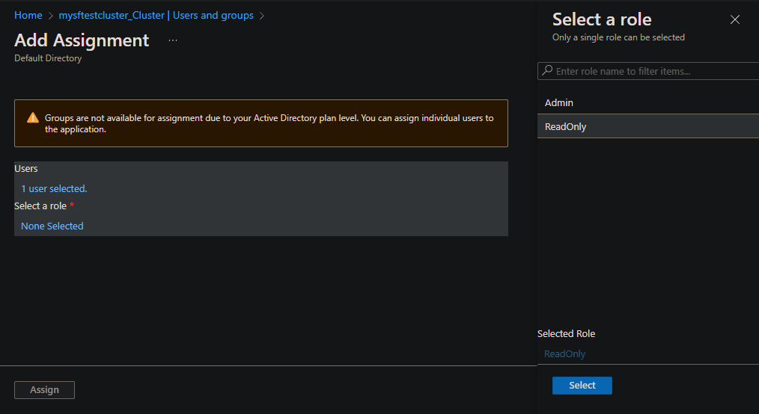Image resolution: width=759 pixels, height=414 pixels.
Task: Click the magnifier search icon
Action: (x=547, y=71)
